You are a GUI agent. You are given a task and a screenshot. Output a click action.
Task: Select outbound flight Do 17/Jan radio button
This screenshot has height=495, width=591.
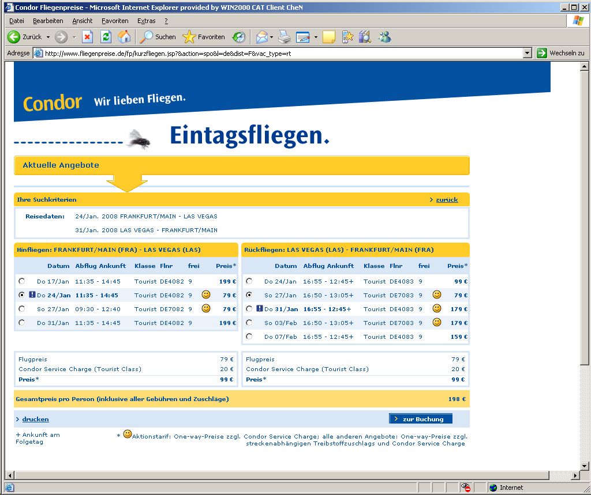pyautogui.click(x=22, y=281)
